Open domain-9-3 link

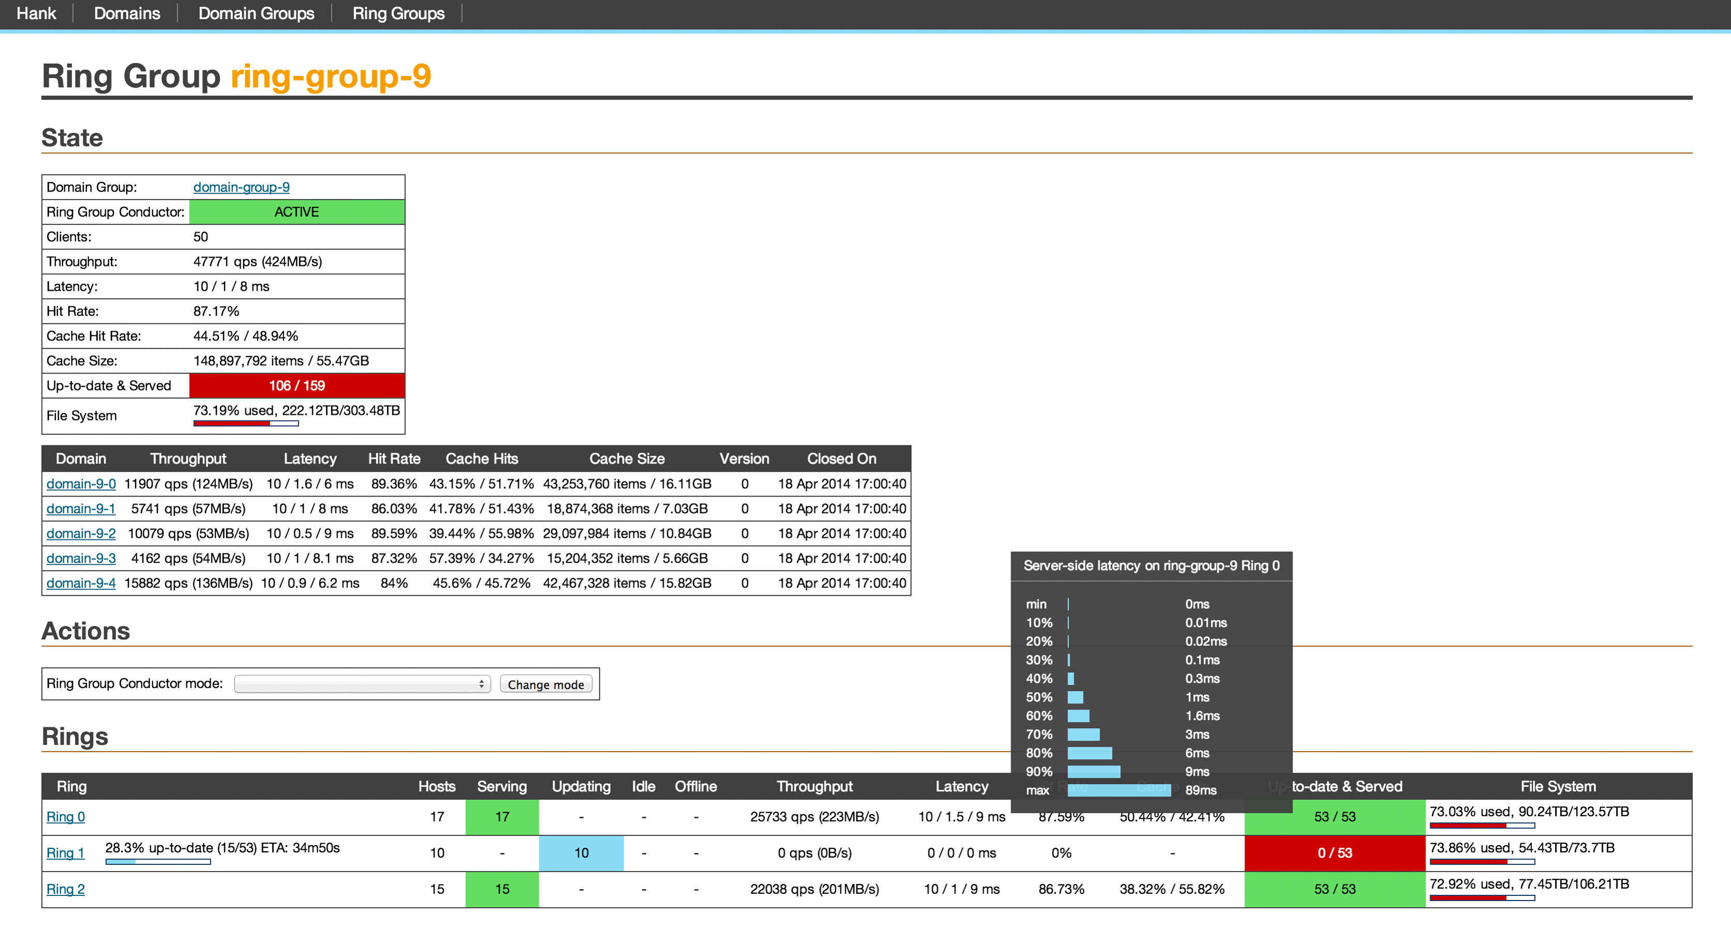(81, 558)
